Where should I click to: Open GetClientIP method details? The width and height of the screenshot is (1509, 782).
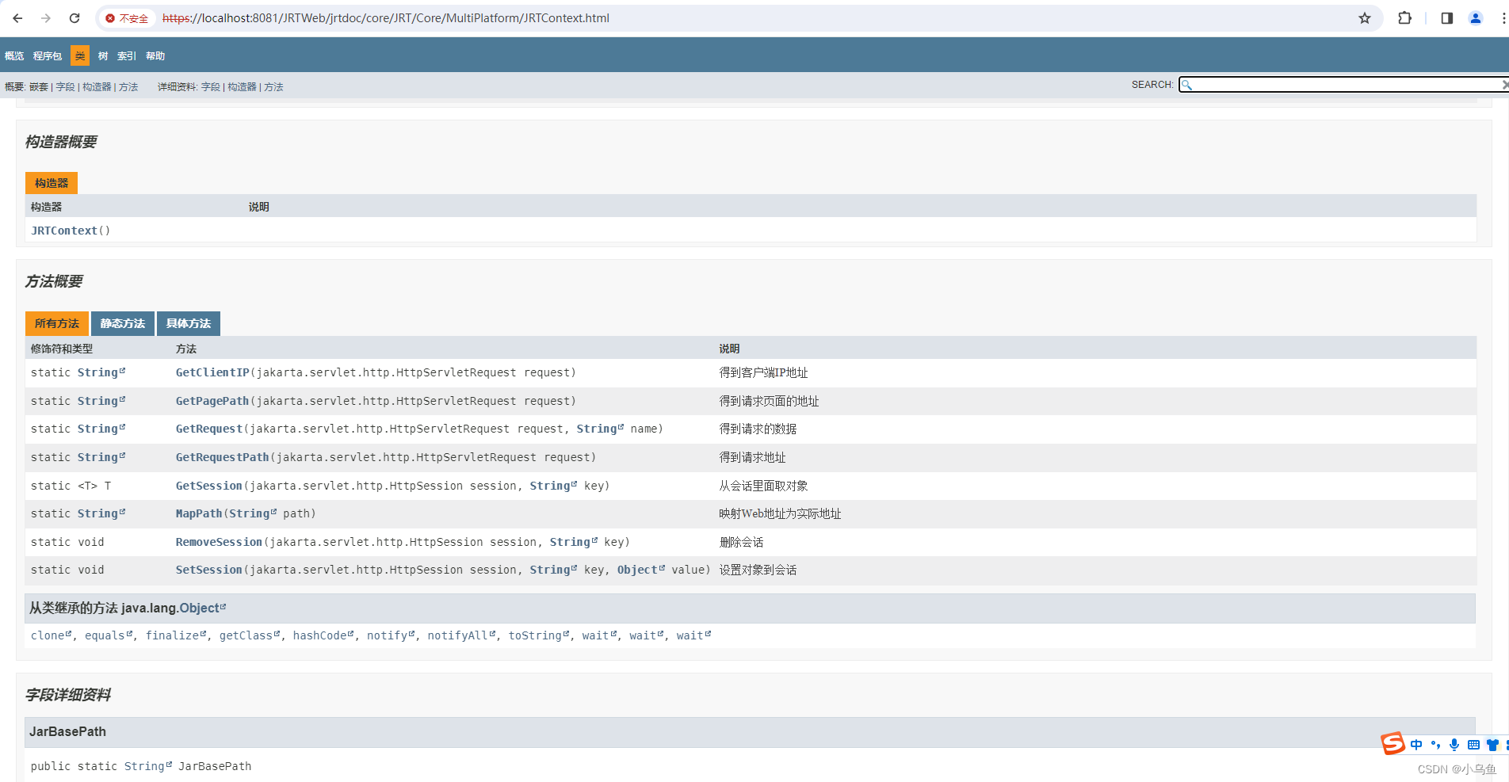point(212,372)
